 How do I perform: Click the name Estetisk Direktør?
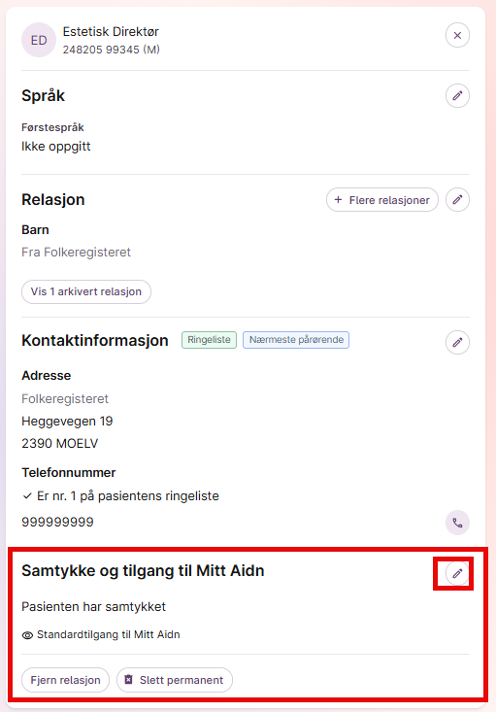pyautogui.click(x=111, y=32)
